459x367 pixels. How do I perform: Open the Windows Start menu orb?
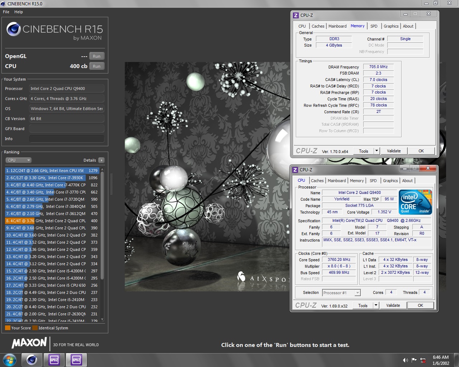click(10, 359)
